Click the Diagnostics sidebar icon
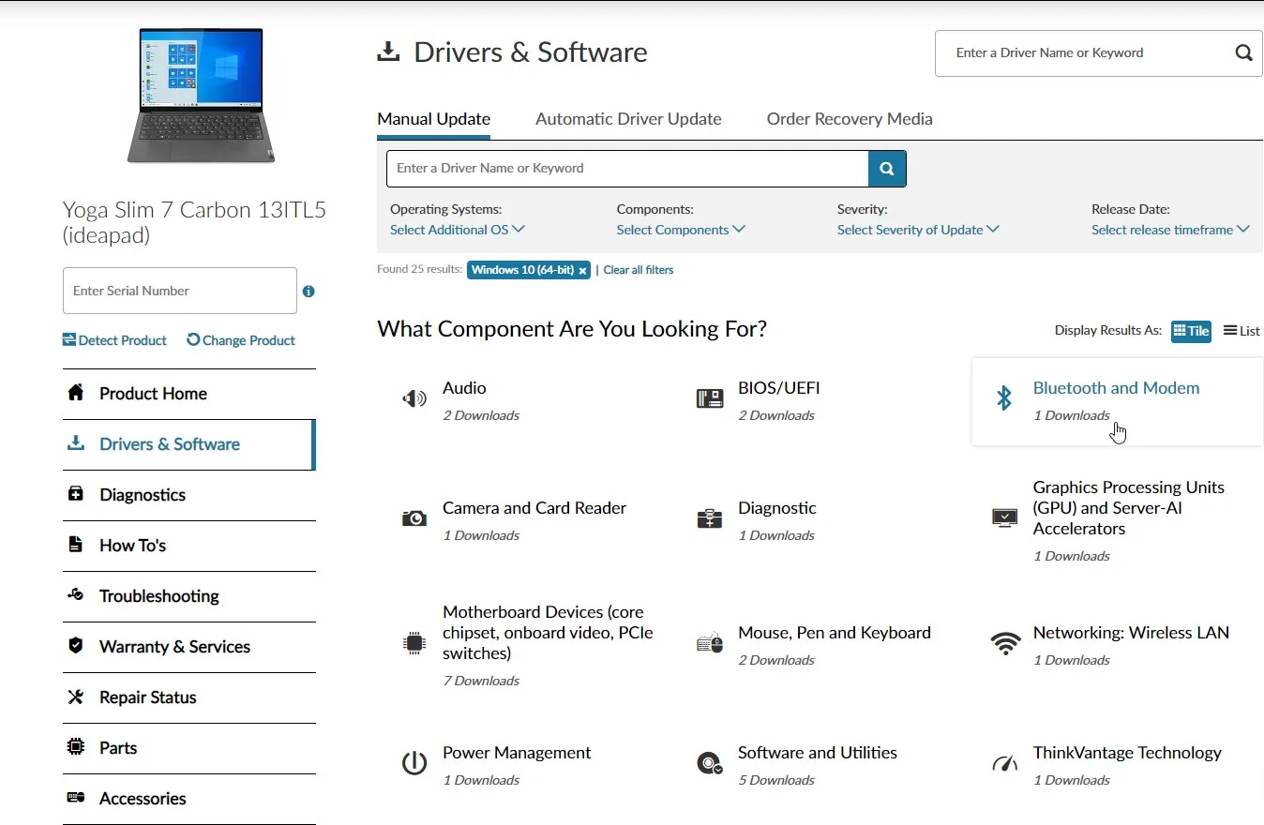The width and height of the screenshot is (1264, 825). click(76, 494)
